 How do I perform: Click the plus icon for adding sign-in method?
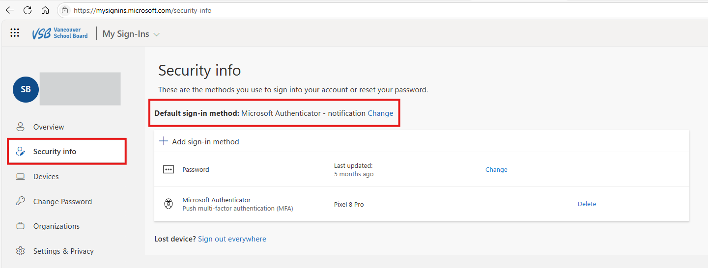coord(164,141)
